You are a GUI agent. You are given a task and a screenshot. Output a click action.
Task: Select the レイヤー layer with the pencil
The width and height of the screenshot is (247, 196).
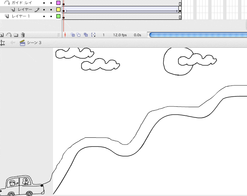click(x=25, y=10)
